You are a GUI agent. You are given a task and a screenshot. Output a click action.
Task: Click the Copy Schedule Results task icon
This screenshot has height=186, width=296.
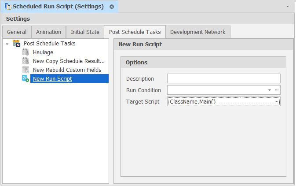tap(26, 61)
